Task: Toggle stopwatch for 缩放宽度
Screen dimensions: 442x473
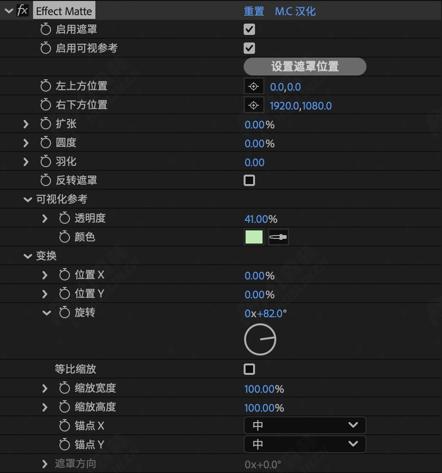Action: point(64,388)
